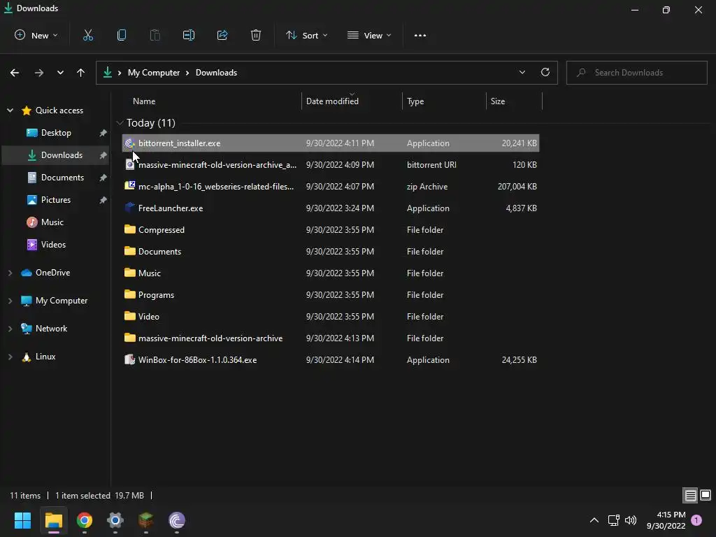Open address bar history dropdown
Screen dimensions: 716x537
522,72
